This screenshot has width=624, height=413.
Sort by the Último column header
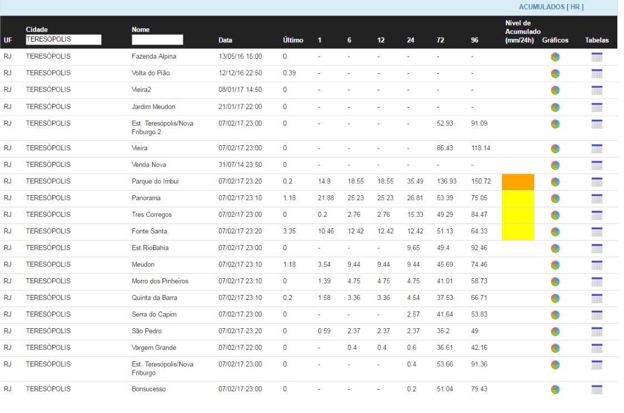click(x=292, y=40)
